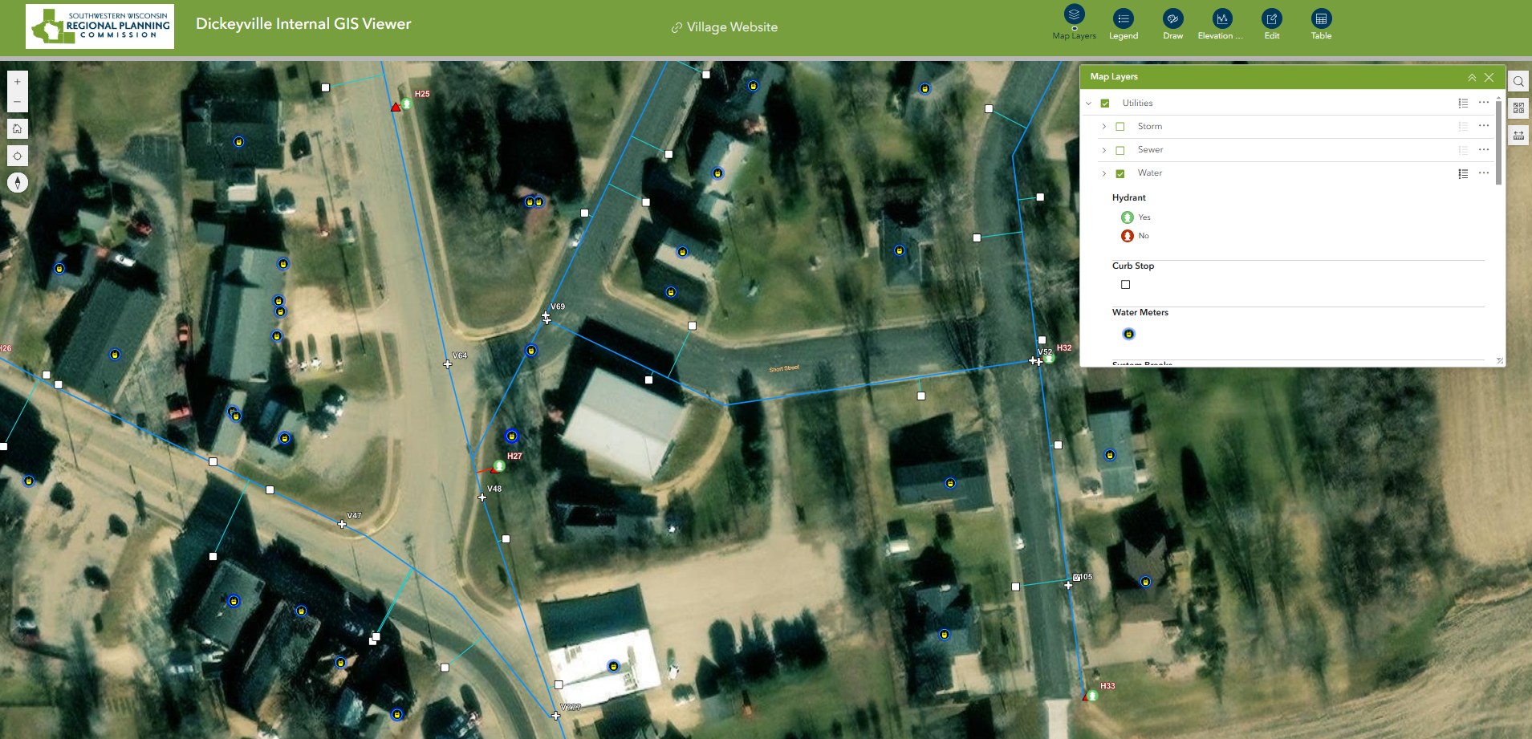Open options menu for Sewer layer
The image size is (1532, 739).
tap(1484, 150)
